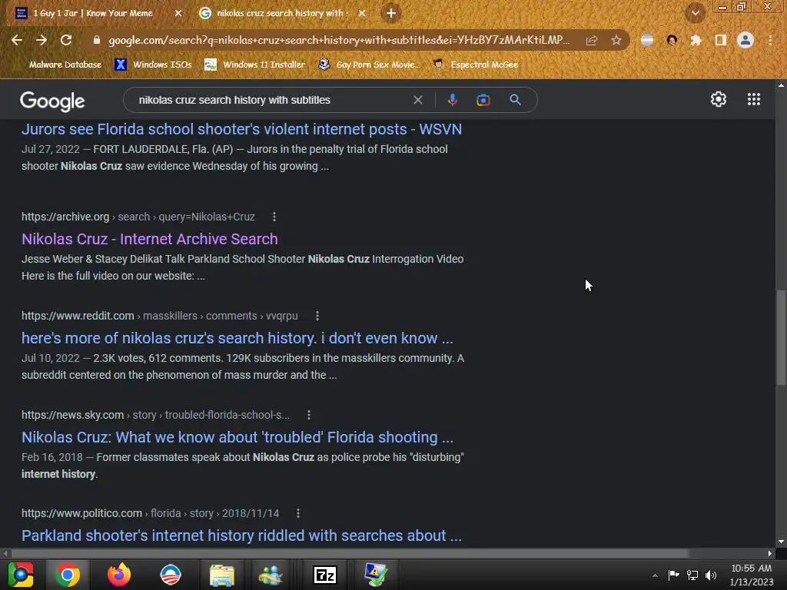
Task: Open the share-this-page icon in the address bar
Action: point(592,40)
